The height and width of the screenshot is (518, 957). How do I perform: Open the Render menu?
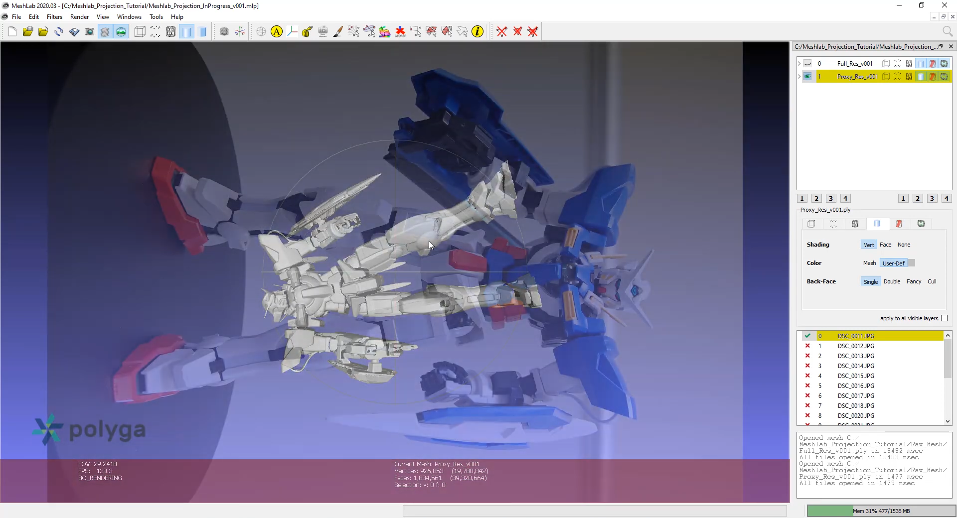tap(79, 17)
